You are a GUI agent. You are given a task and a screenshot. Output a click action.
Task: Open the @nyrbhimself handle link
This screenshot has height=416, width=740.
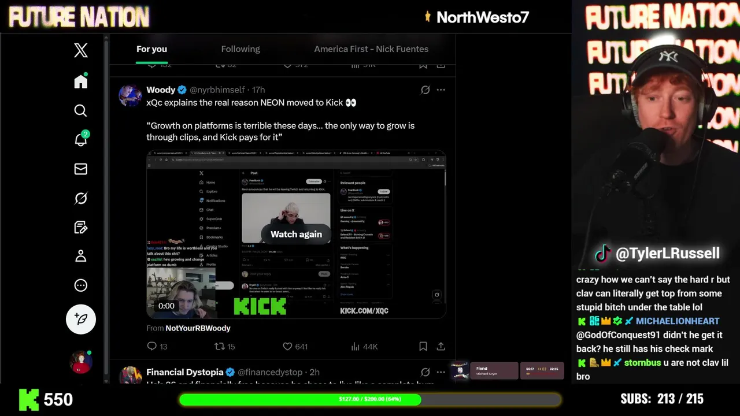coord(217,90)
